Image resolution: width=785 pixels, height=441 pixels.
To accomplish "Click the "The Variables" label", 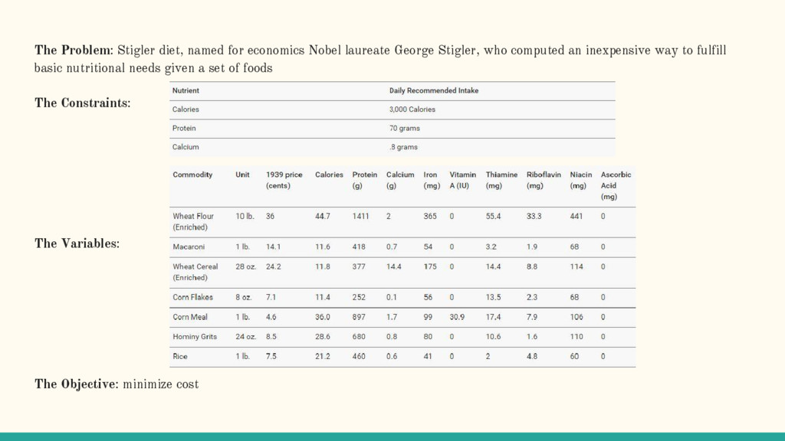I will point(77,243).
